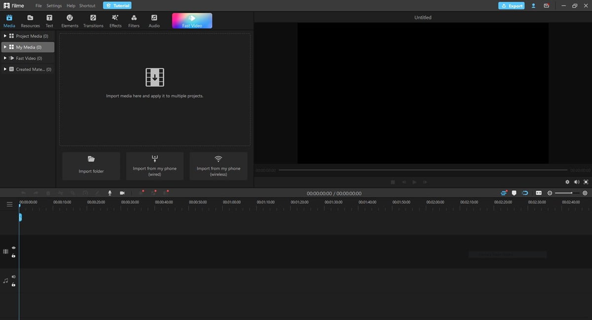592x320 pixels.
Task: Click Import from my phone (wireless)
Action: (218, 166)
